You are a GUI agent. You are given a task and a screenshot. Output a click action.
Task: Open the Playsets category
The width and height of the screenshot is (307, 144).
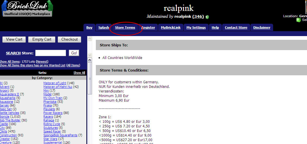click(49, 109)
